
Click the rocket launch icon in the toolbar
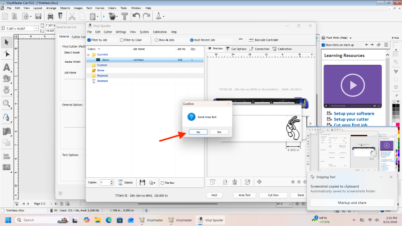click(159, 16)
